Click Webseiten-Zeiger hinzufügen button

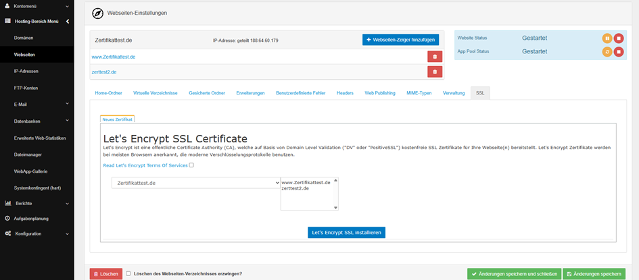point(400,40)
